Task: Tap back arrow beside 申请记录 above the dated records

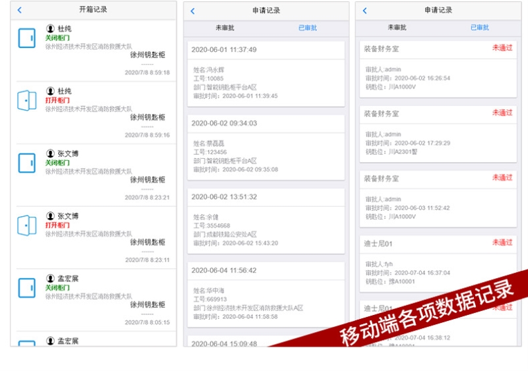Action: pyautogui.click(x=193, y=11)
